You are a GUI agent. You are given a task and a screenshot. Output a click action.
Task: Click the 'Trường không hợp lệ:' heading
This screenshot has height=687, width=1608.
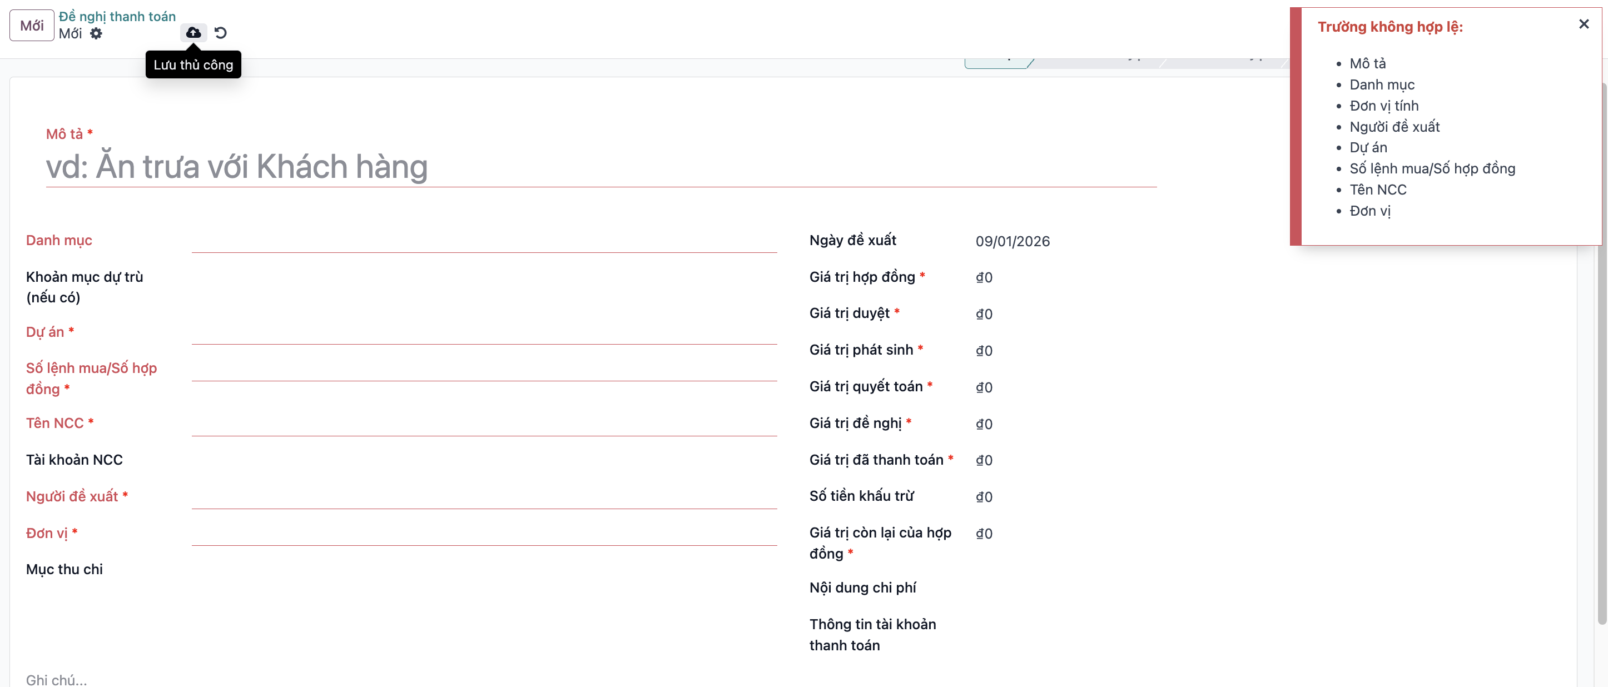point(1390,27)
